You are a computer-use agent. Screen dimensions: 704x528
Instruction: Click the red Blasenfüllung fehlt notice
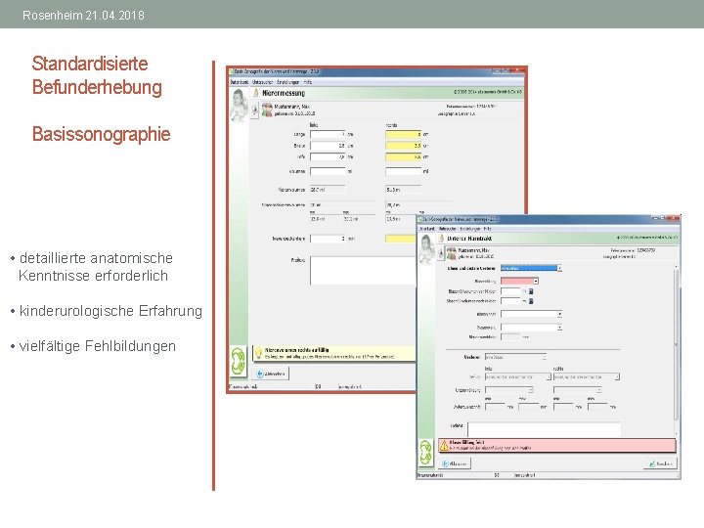[x=556, y=445]
